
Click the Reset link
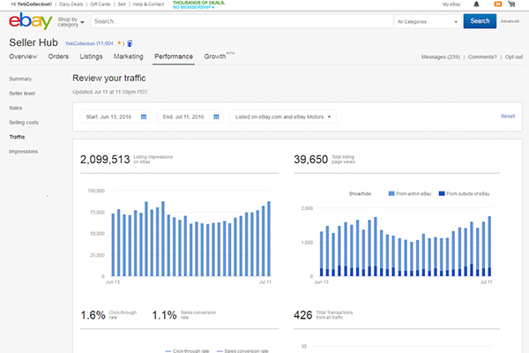coord(508,116)
